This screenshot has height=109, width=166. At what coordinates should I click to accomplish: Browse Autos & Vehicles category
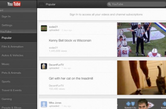pos(12,55)
